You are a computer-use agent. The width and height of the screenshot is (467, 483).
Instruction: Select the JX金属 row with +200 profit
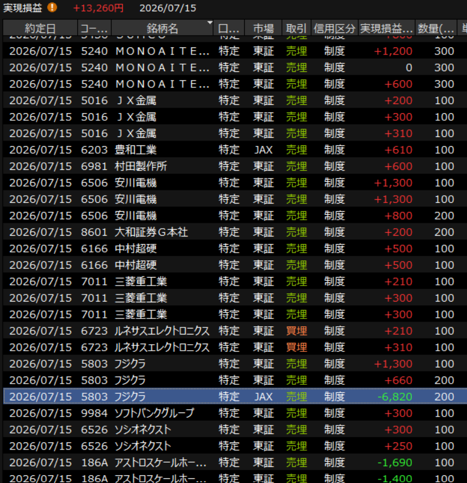(x=235, y=100)
